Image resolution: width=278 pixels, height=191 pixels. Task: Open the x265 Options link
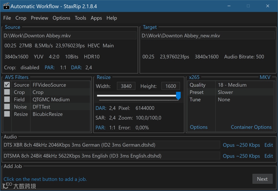click(x=199, y=127)
